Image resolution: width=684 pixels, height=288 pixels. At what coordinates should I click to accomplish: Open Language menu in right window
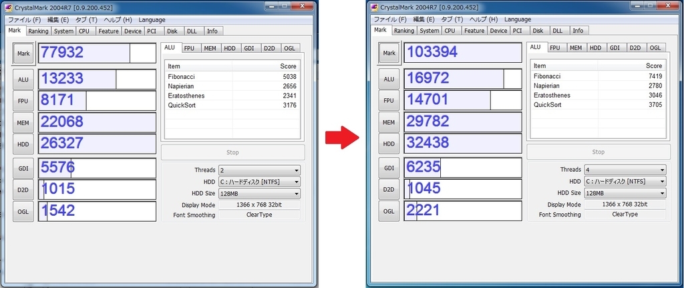pos(518,19)
